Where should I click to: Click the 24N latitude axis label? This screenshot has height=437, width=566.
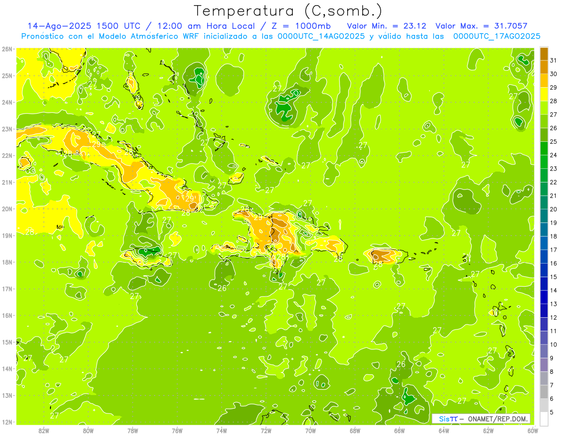point(7,102)
